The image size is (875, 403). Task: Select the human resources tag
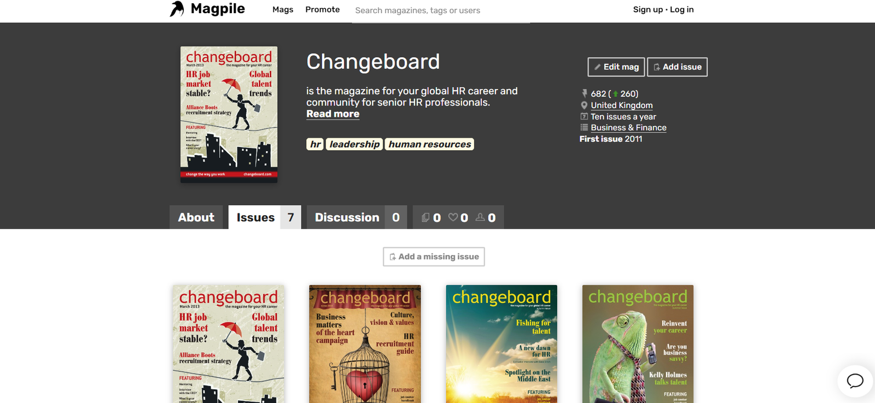point(429,144)
